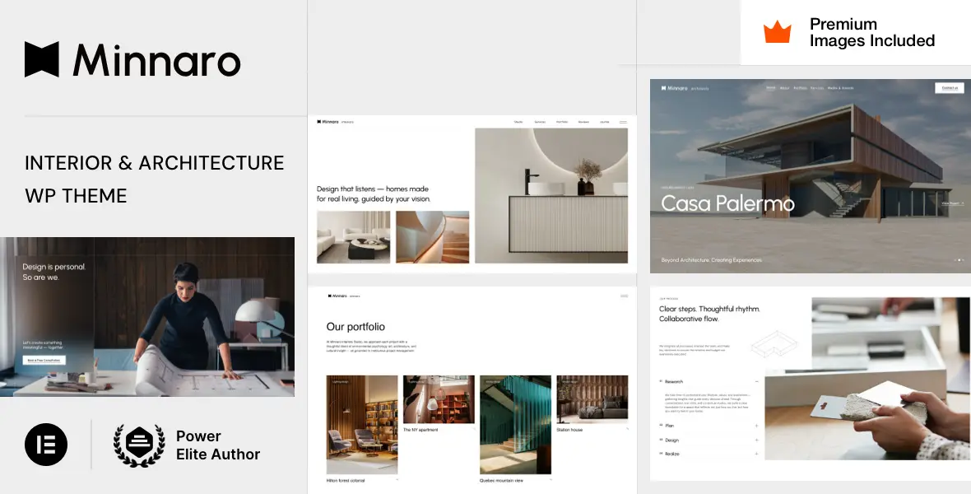Image resolution: width=971 pixels, height=494 pixels.
Task: Open the Hilton forest colonial portfolio thumbnail
Action: [x=362, y=425]
